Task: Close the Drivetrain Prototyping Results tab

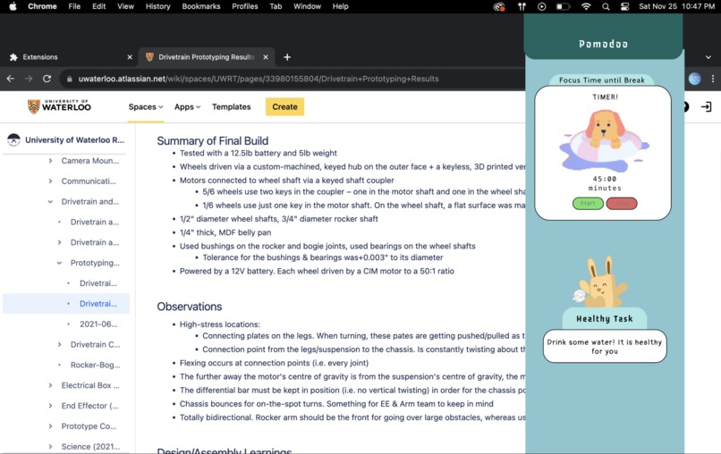Action: 266,57
